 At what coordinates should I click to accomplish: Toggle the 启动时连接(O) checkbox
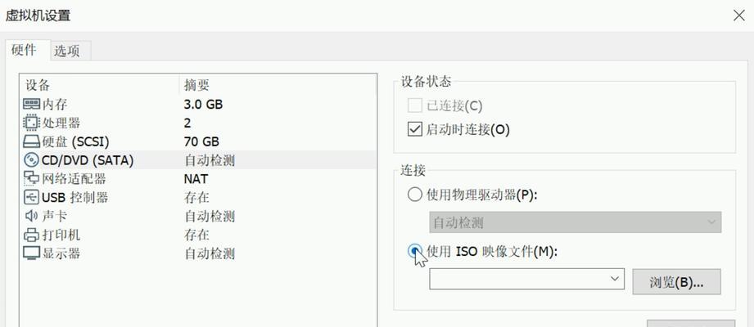click(414, 129)
